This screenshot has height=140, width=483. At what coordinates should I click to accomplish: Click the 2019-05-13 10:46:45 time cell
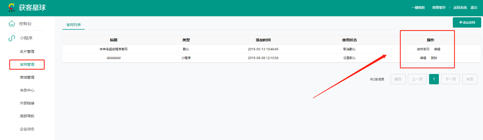click(263, 49)
